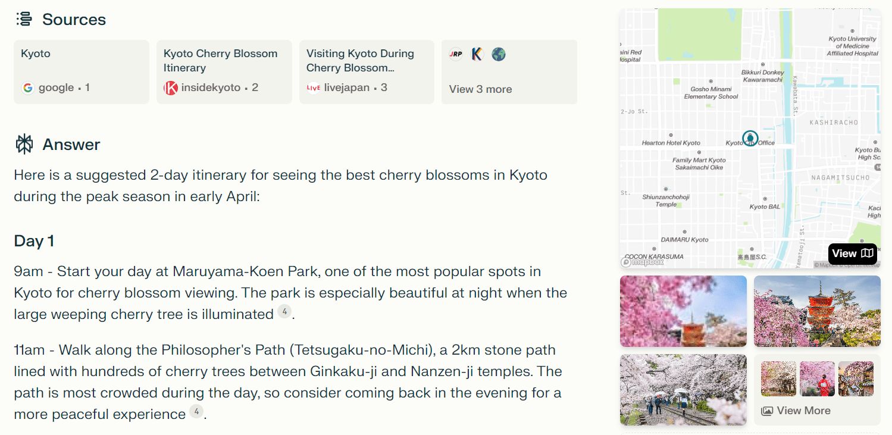Open the red pagoda with blossoms photo
Screen dimensions: 892x435
click(817, 311)
